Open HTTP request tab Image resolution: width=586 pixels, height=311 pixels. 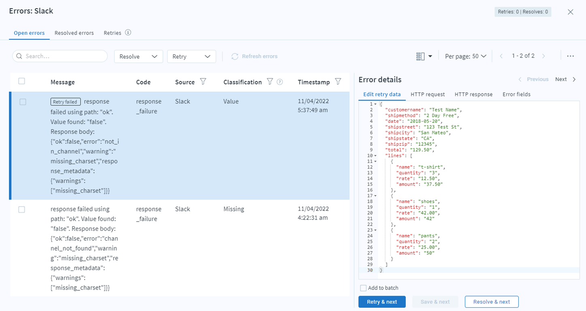coord(428,94)
